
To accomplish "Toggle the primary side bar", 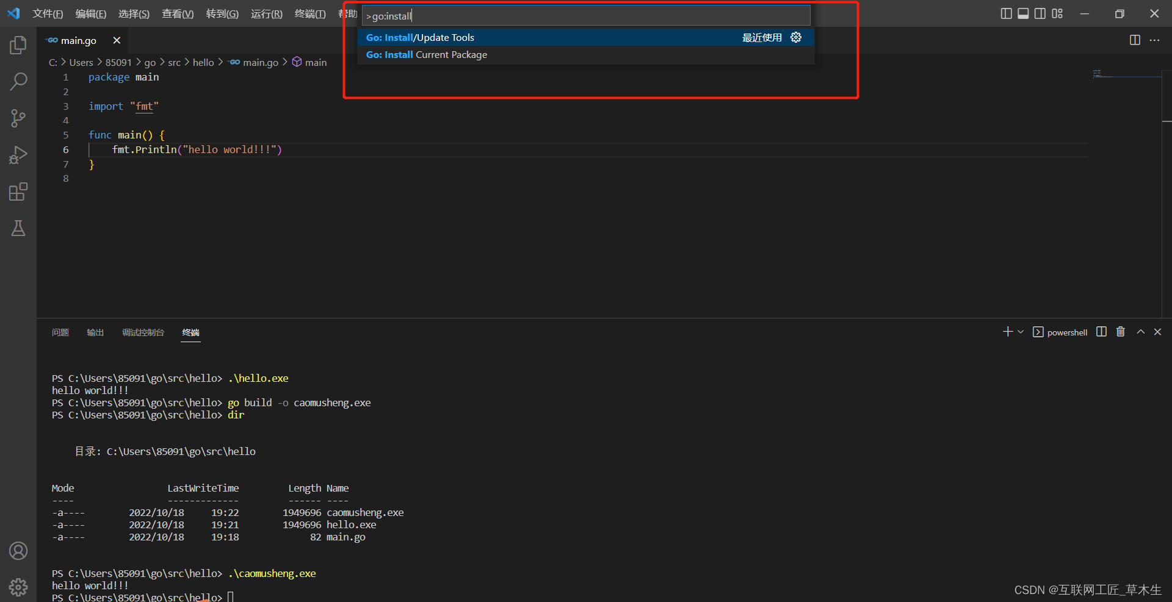I will (1007, 13).
